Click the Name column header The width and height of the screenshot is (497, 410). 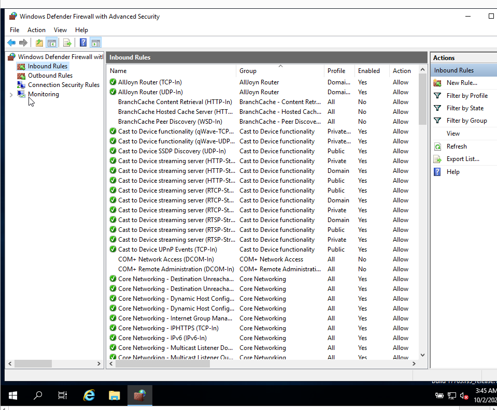(171, 71)
